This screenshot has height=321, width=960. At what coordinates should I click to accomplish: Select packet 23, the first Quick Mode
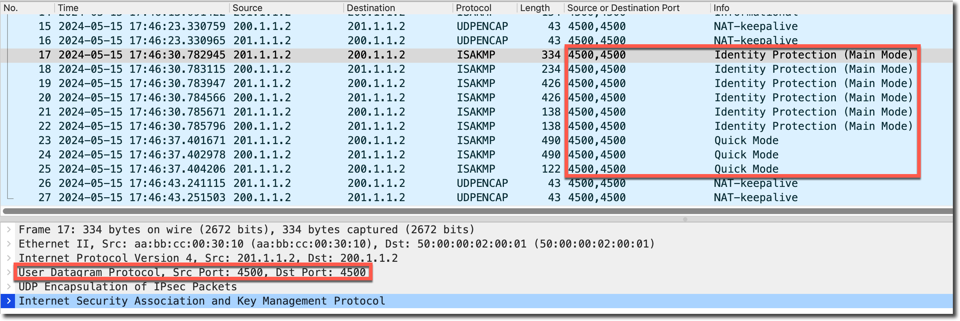(x=373, y=141)
